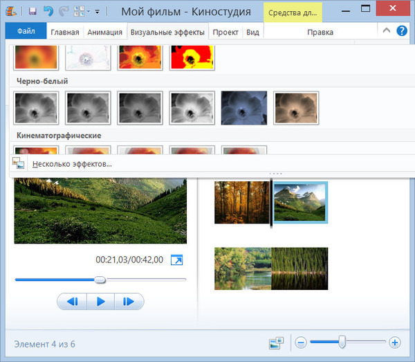This screenshot has height=362, width=415.
Task: Step to previous frame
Action: 72,302
